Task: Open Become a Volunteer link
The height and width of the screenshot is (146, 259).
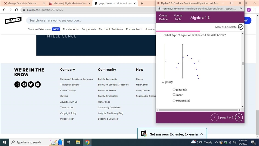Action: 108,119
